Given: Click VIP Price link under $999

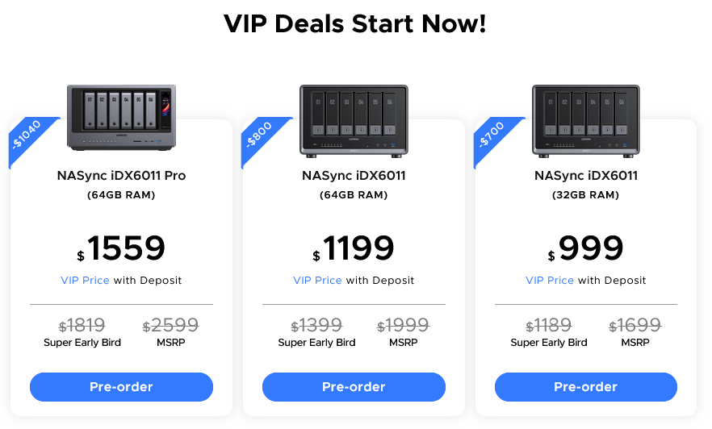Looking at the screenshot, I should [x=550, y=281].
